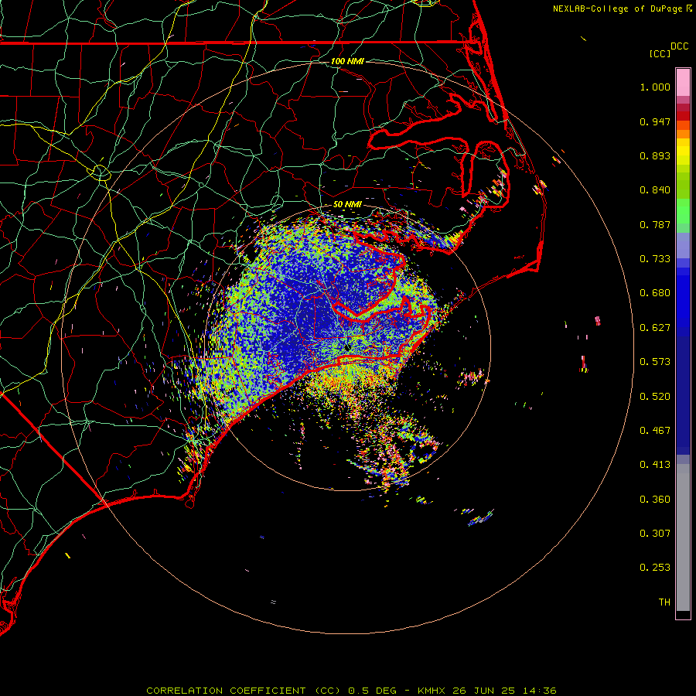This screenshot has width=696, height=696.
Task: Select the 0.947 legend value
Action: [655, 121]
